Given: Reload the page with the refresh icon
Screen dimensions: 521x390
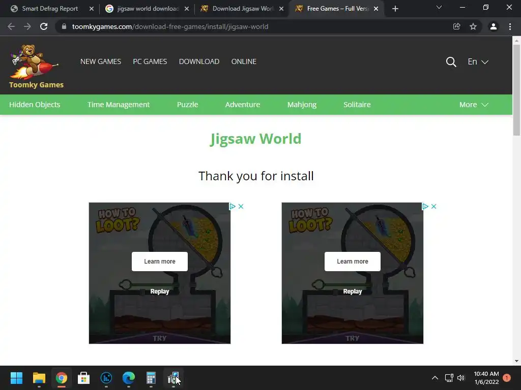Looking at the screenshot, I should pos(44,26).
